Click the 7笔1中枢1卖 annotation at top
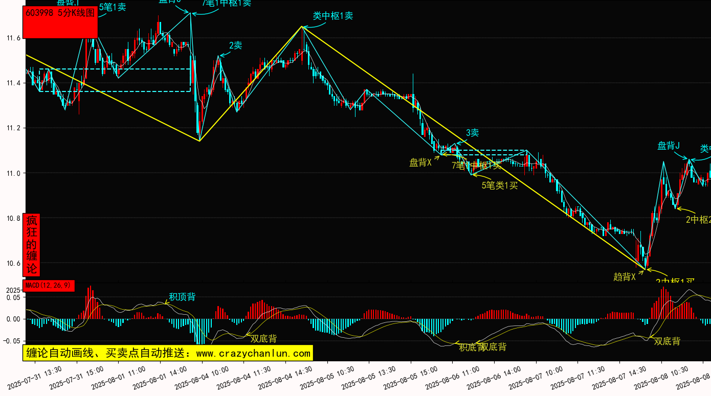Image resolution: width=711 pixels, height=396 pixels. [x=227, y=3]
